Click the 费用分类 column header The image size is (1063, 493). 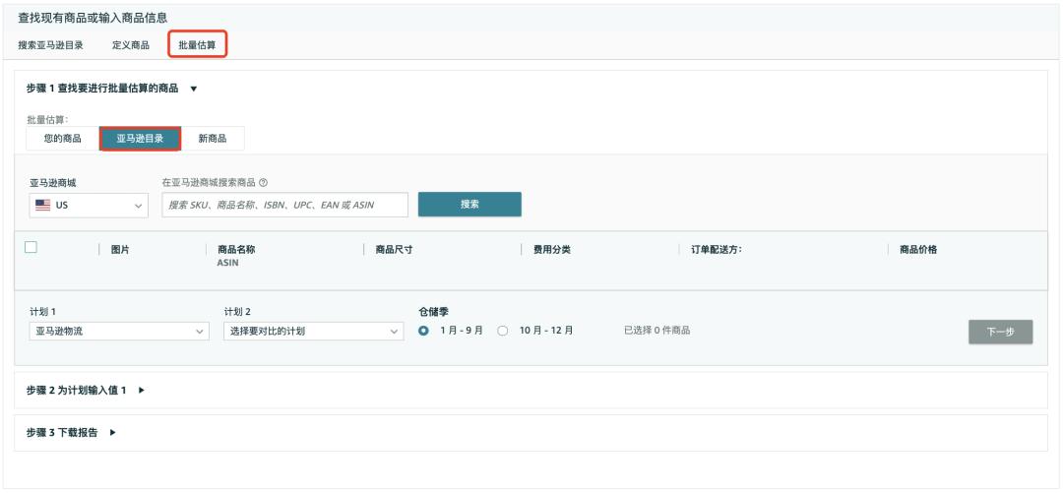coord(552,250)
